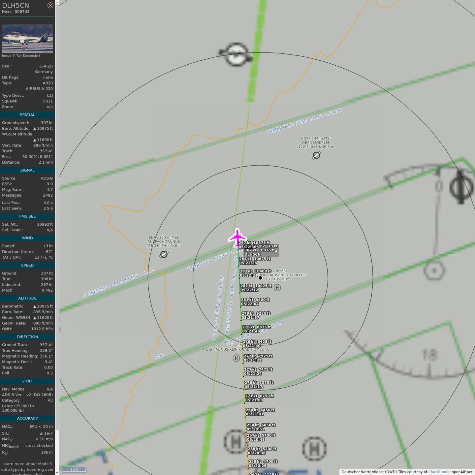
Task: Click the 05:21:09 track point label
Action: [254, 400]
